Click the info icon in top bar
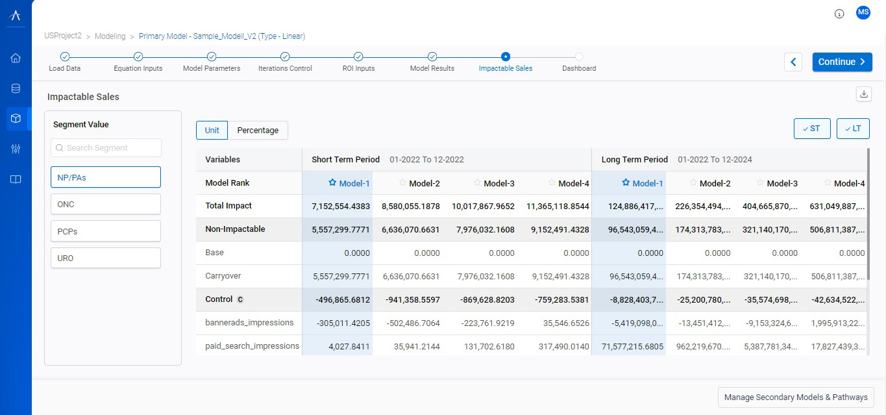The width and height of the screenshot is (886, 415). click(839, 14)
